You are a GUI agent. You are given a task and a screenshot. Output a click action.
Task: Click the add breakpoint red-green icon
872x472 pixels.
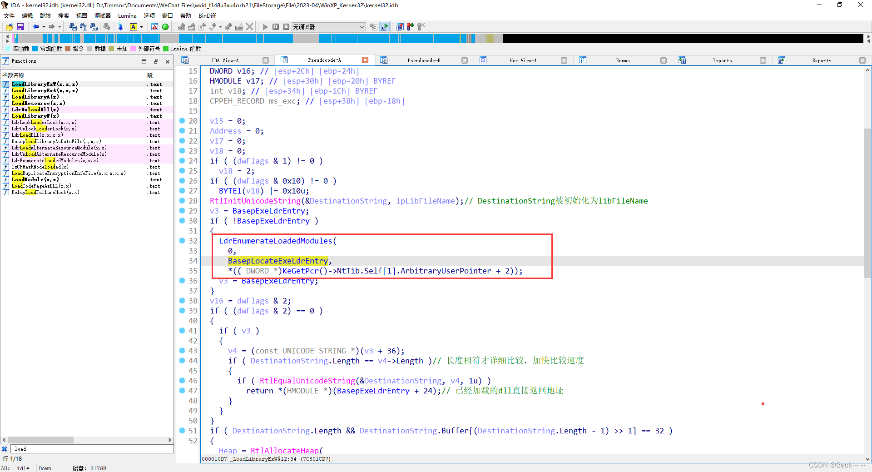pos(411,27)
